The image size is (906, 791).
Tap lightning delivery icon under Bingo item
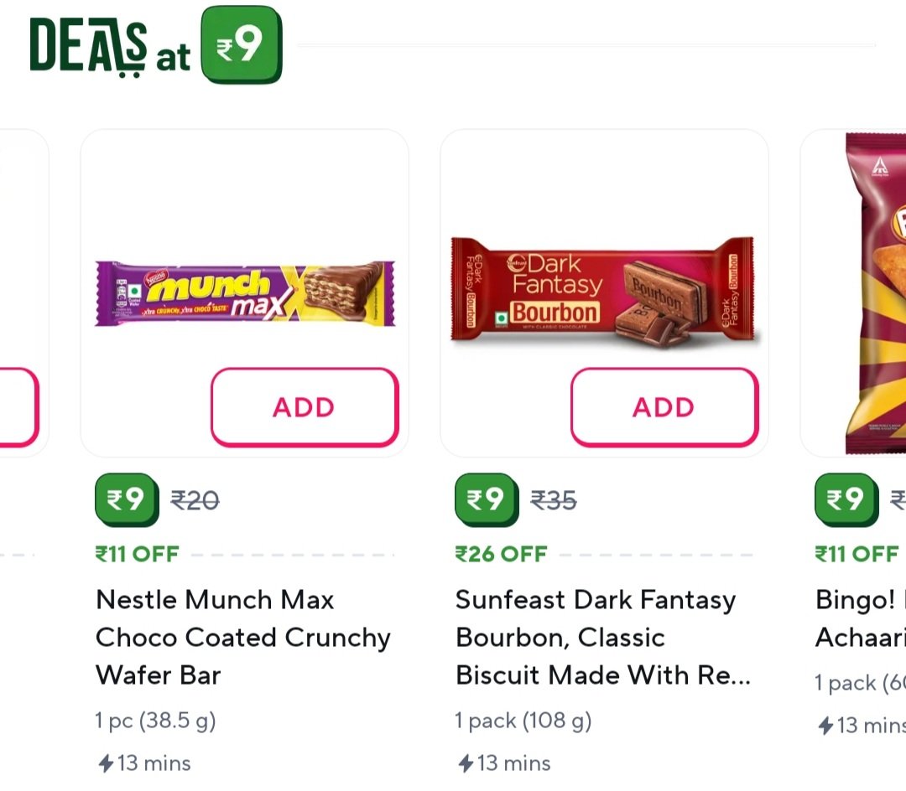click(825, 726)
